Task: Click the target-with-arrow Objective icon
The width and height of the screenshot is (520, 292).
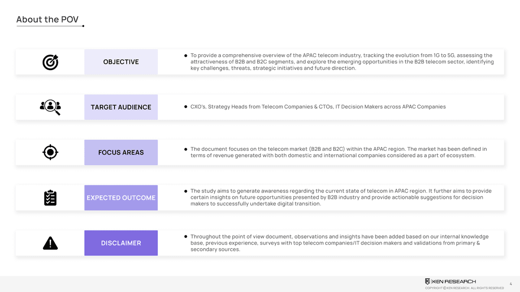Action: tap(50, 62)
